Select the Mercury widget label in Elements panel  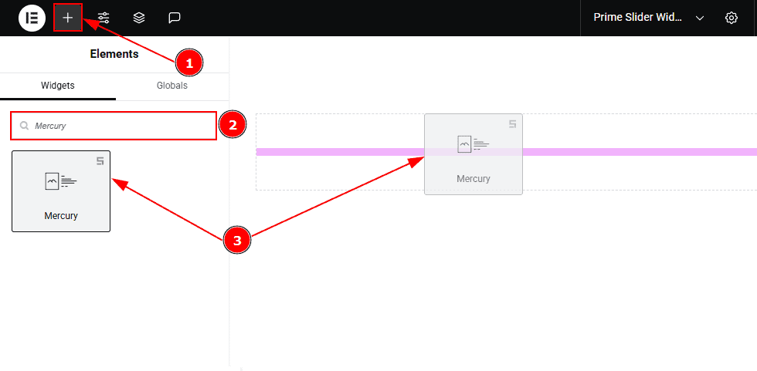[x=61, y=216]
